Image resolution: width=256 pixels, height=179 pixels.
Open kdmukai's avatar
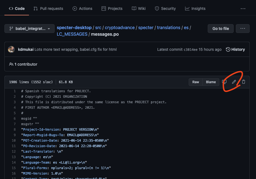coord(11,49)
